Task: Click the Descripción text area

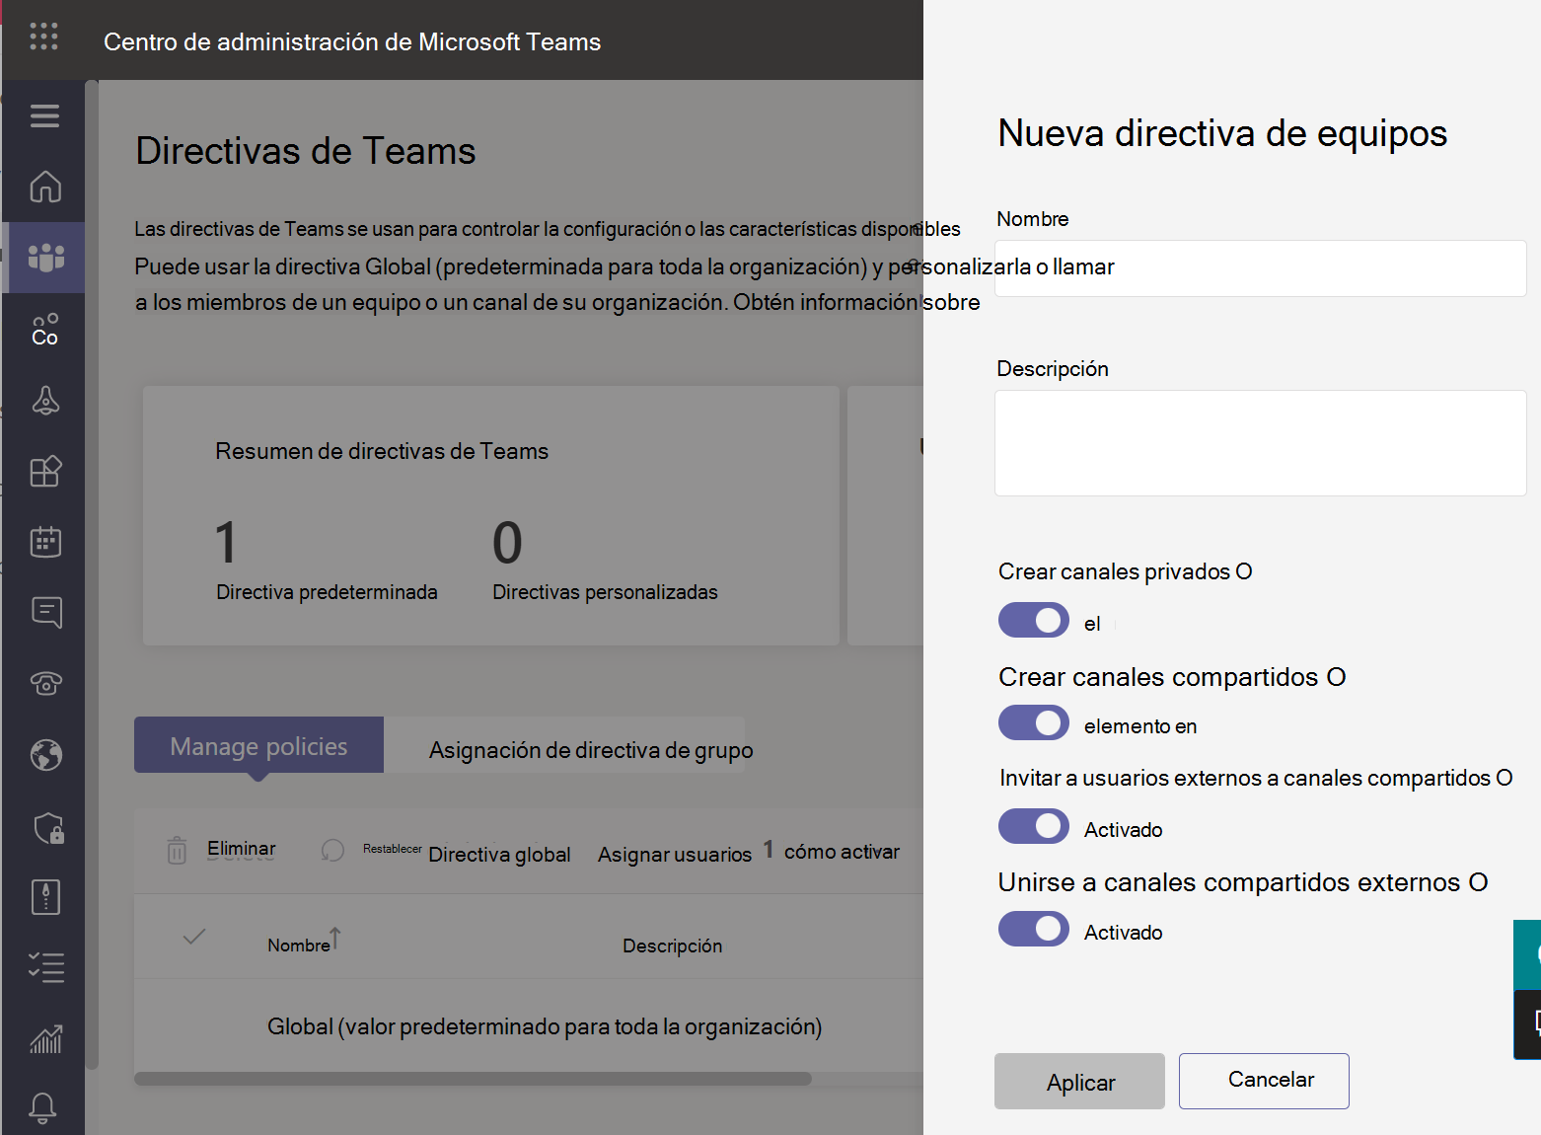Action: tap(1261, 443)
